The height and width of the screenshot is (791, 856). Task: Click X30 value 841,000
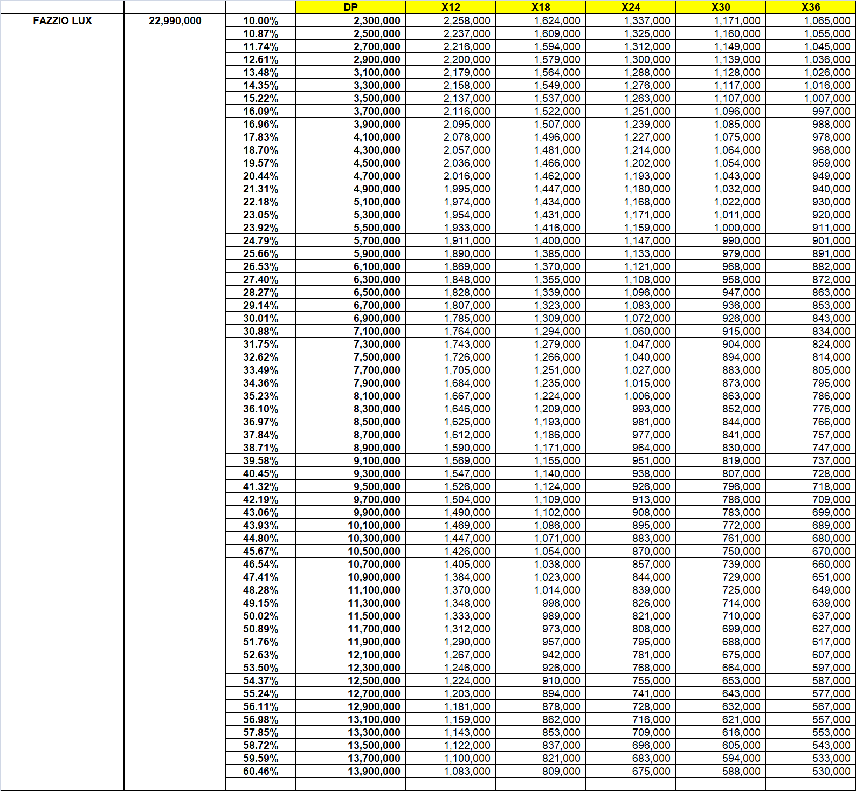[721, 435]
